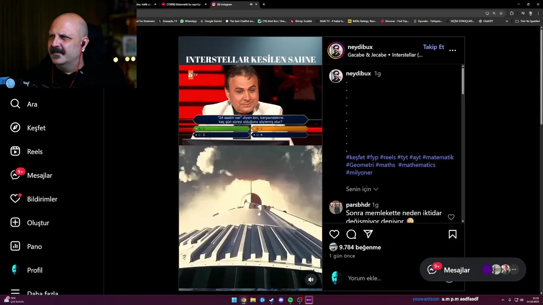The height and width of the screenshot is (305, 543).
Task: Open the taskbar volume control
Action: tap(521, 300)
